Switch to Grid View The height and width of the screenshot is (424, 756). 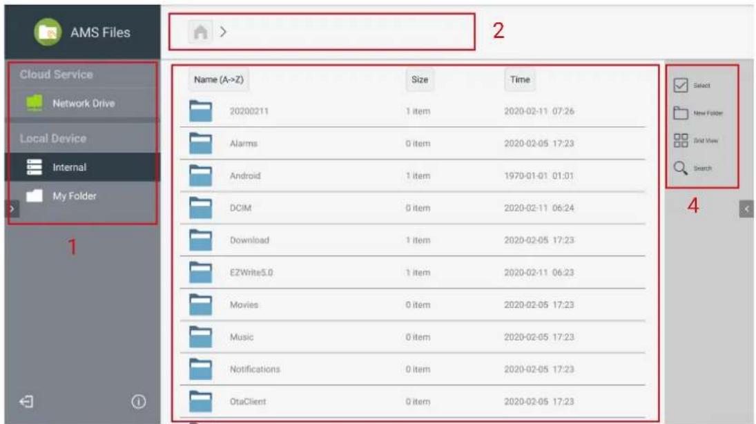696,140
